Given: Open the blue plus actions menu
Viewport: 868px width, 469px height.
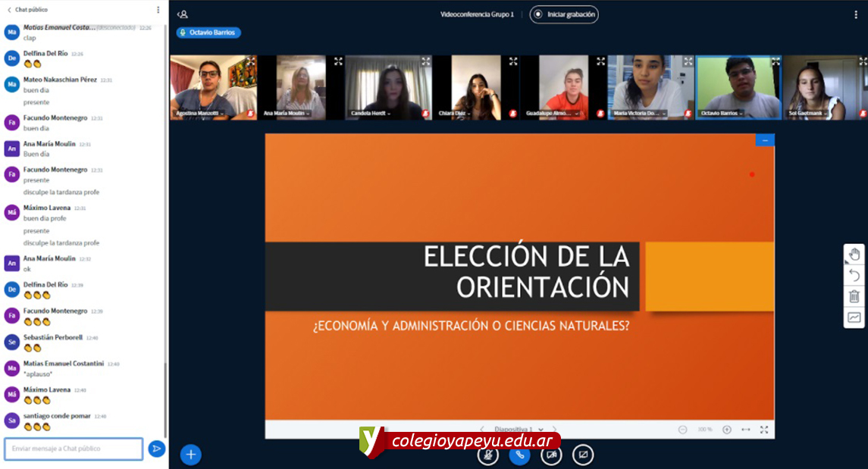Looking at the screenshot, I should pos(191,455).
